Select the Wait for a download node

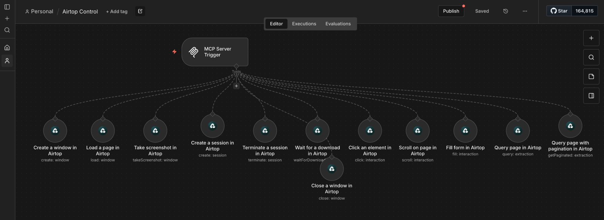(317, 131)
